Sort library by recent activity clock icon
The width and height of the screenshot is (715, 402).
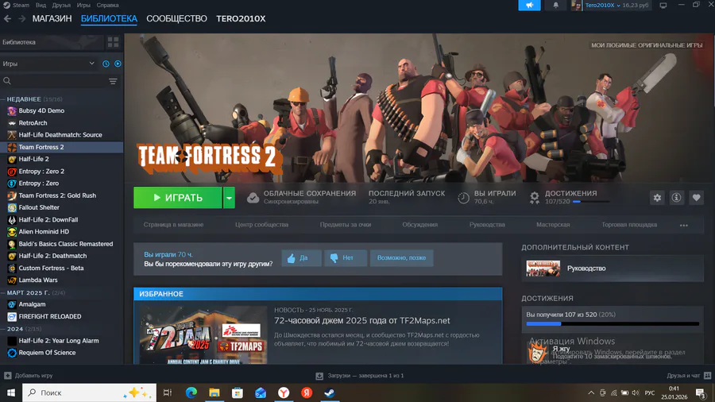point(106,64)
